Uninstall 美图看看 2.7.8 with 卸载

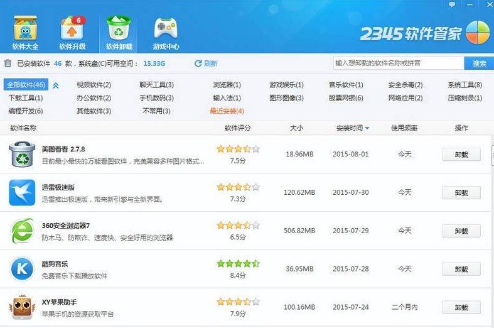click(x=461, y=155)
